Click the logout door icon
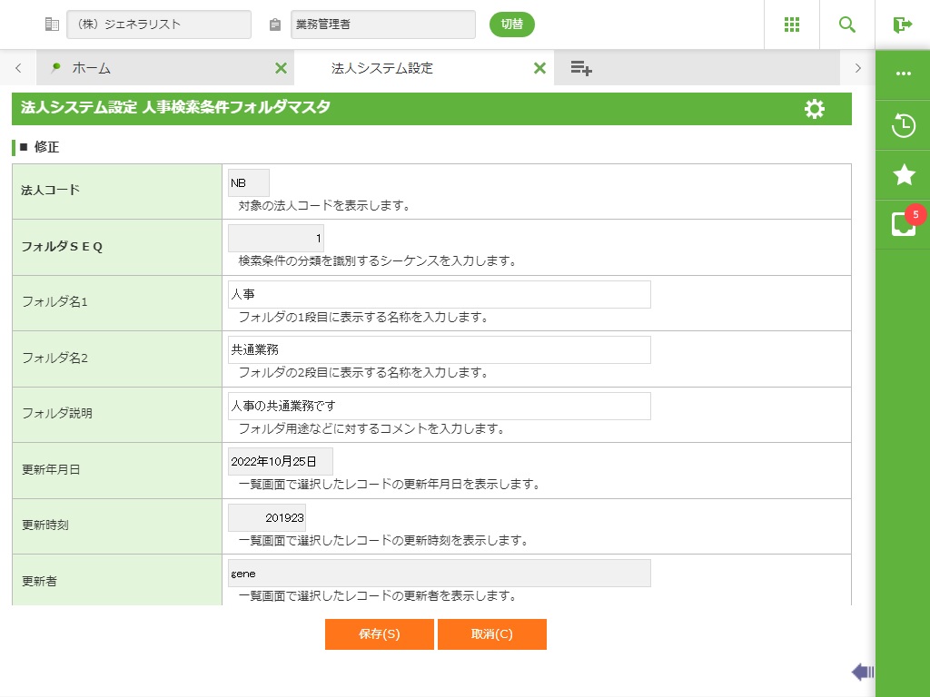The image size is (930, 697). [902, 25]
